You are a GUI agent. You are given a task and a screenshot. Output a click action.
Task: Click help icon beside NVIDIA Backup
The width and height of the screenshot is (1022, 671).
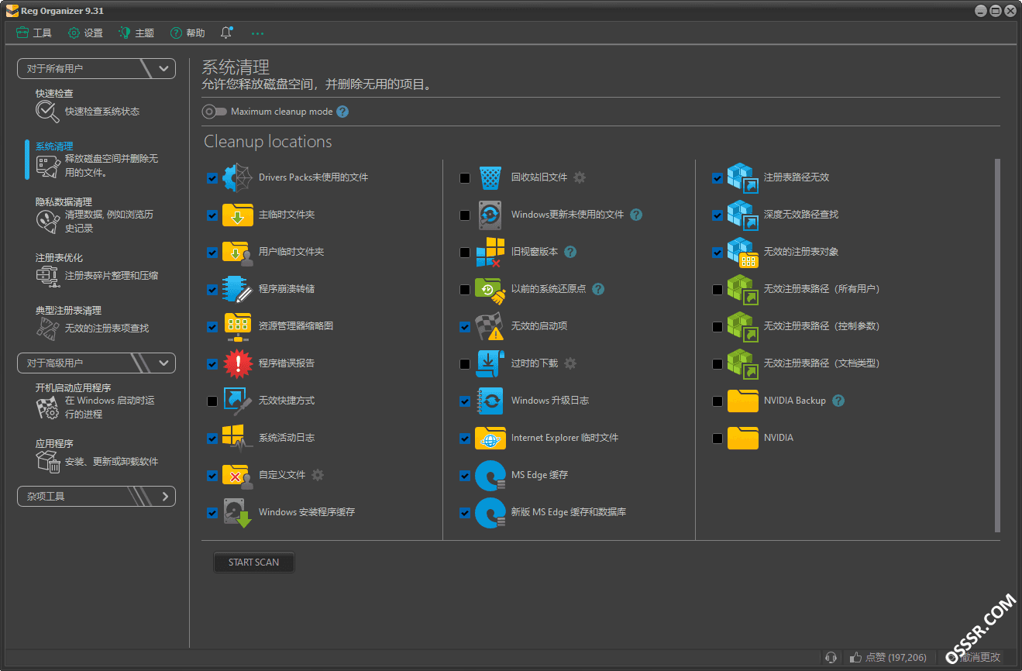[x=838, y=401]
